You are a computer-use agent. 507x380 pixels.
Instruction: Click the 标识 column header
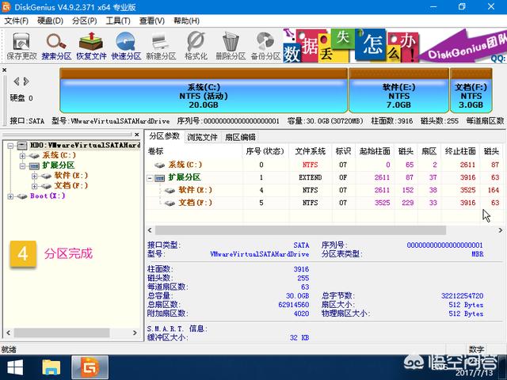[343, 151]
